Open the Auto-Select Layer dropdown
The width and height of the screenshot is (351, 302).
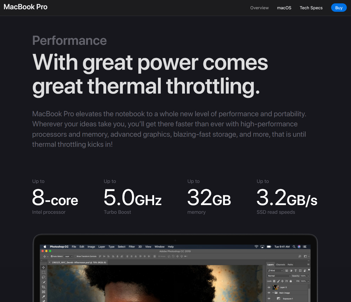coord(69,256)
